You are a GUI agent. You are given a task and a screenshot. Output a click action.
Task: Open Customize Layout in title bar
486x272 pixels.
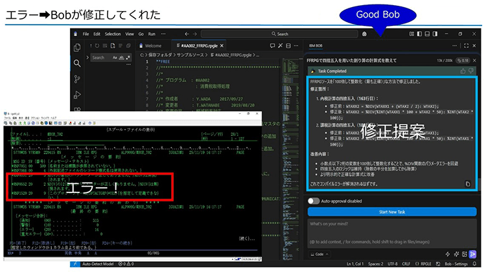411,34
